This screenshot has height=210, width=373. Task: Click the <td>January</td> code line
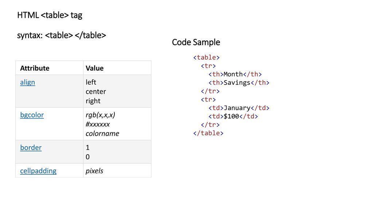(x=239, y=108)
